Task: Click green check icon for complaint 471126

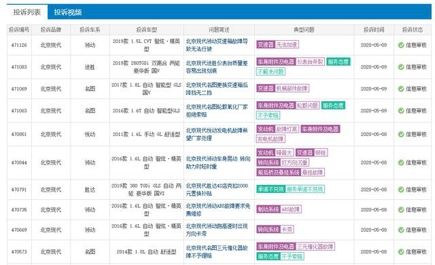Action: click(401, 45)
